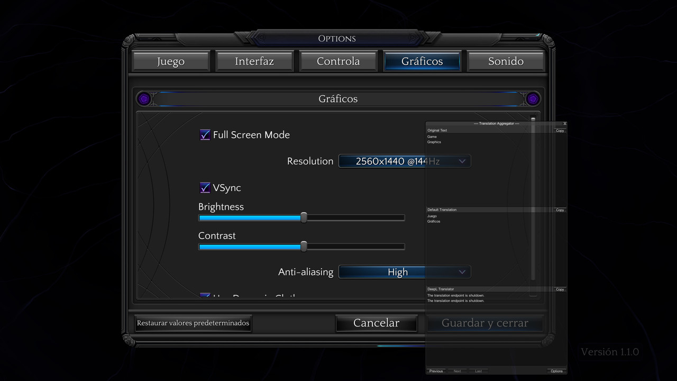The width and height of the screenshot is (677, 381).
Task: Click the left purple gem icon
Action: (144, 98)
